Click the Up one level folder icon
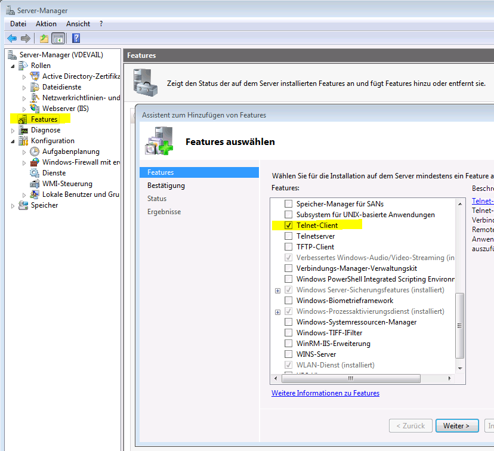 coord(44,38)
